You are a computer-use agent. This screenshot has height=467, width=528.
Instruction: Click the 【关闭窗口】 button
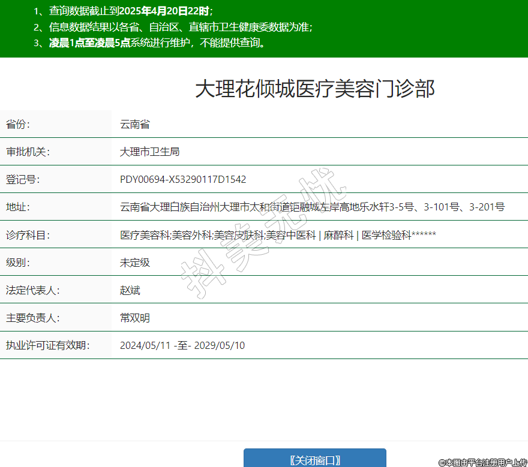(x=314, y=459)
